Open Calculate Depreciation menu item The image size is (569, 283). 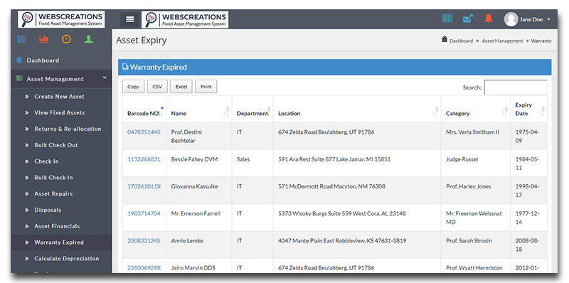coord(66,259)
